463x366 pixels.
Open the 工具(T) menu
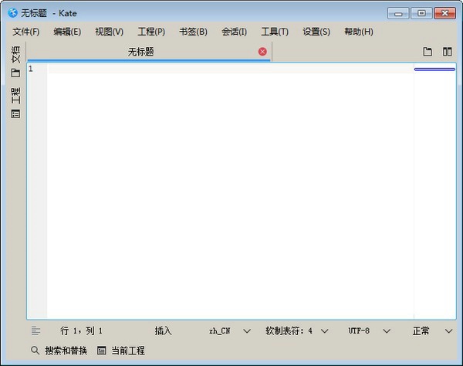(x=274, y=32)
